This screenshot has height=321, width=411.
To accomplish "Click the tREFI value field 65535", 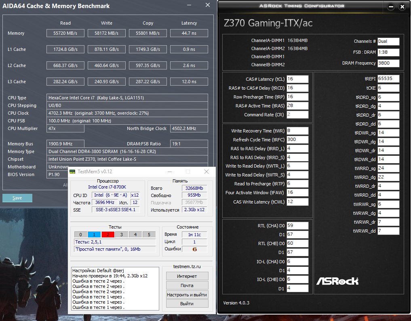I will [x=388, y=79].
